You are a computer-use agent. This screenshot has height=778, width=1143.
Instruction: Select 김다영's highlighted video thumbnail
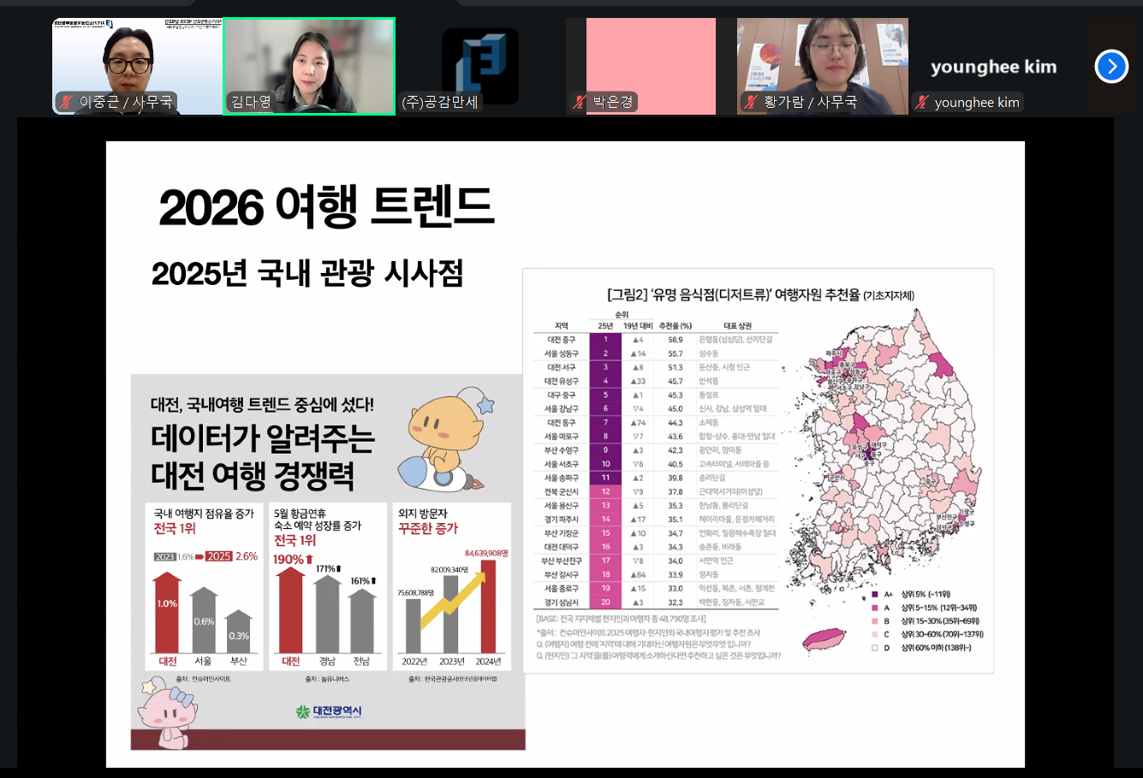click(309, 66)
